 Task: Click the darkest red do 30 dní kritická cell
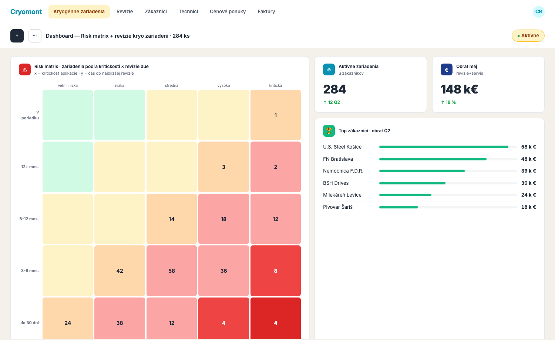pyautogui.click(x=276, y=319)
